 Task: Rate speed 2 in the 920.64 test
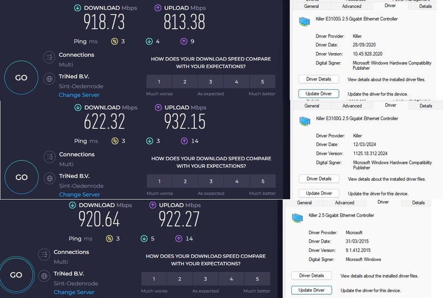pyautogui.click(x=179, y=279)
